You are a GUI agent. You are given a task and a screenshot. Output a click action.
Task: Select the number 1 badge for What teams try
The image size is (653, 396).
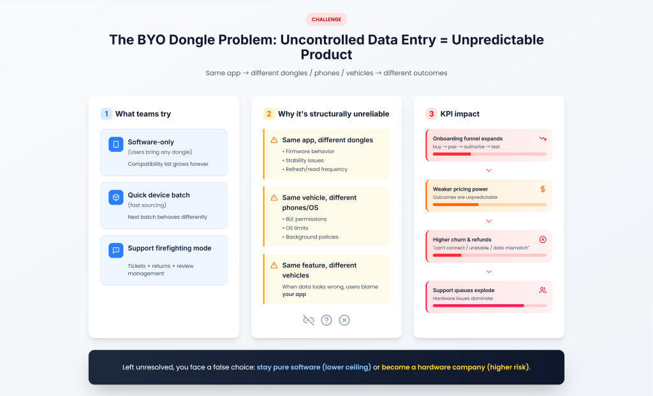point(106,114)
